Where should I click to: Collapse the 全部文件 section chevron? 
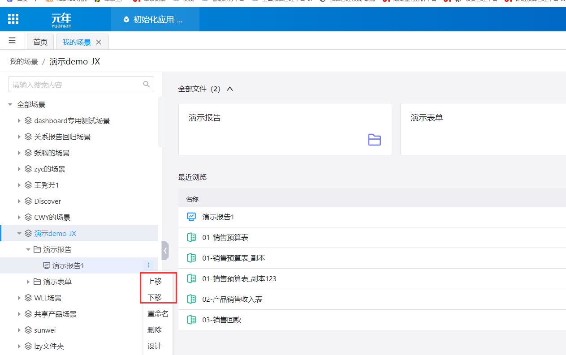[230, 89]
